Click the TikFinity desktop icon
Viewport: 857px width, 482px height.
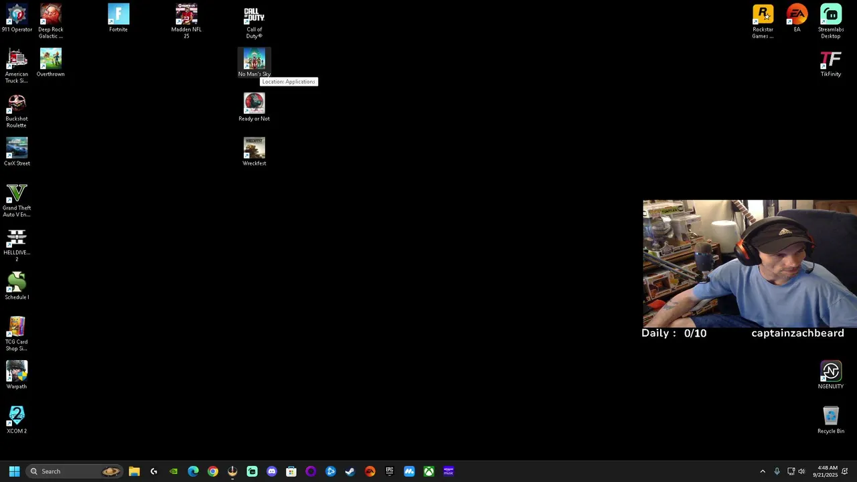(831, 63)
